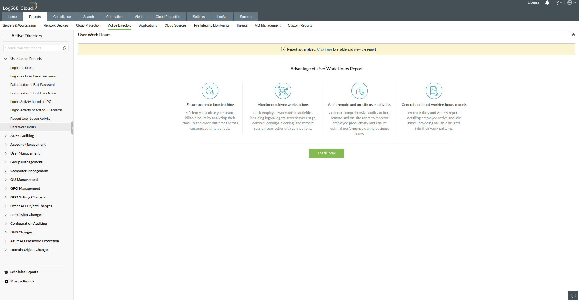Open the schedule report icon above the banner

(x=573, y=34)
